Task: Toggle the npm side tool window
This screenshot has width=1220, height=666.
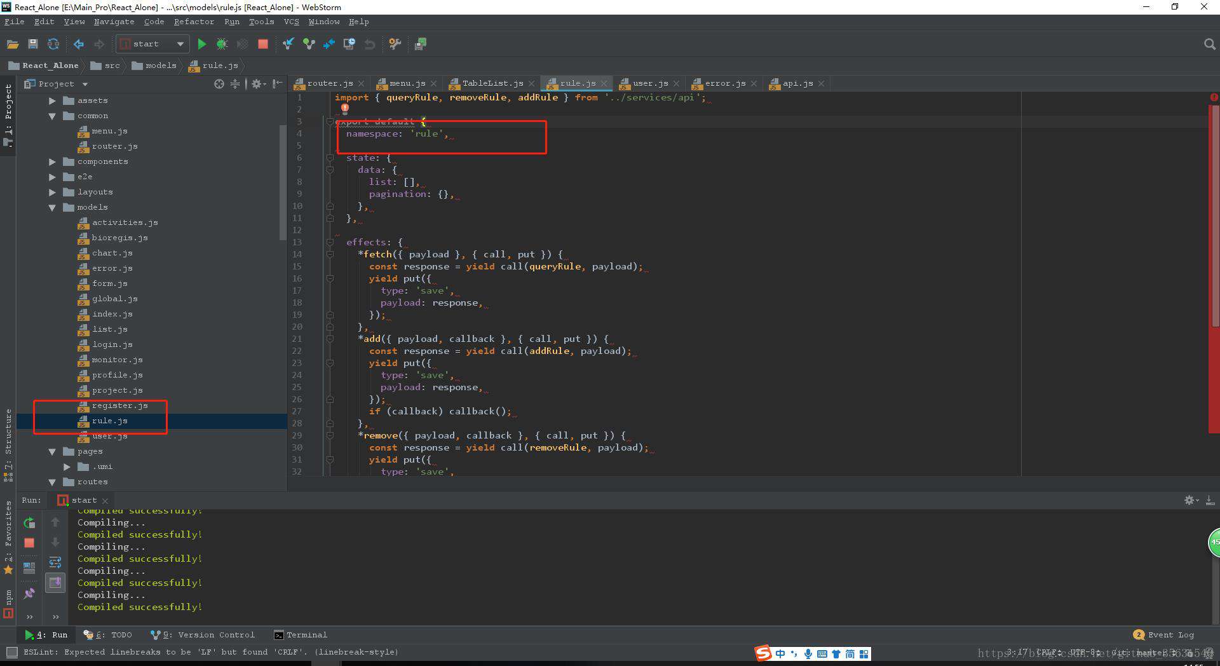Action: click(x=8, y=604)
